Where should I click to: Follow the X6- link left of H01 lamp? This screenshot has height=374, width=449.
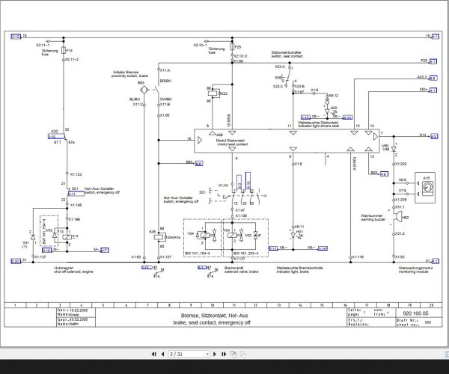(273, 248)
